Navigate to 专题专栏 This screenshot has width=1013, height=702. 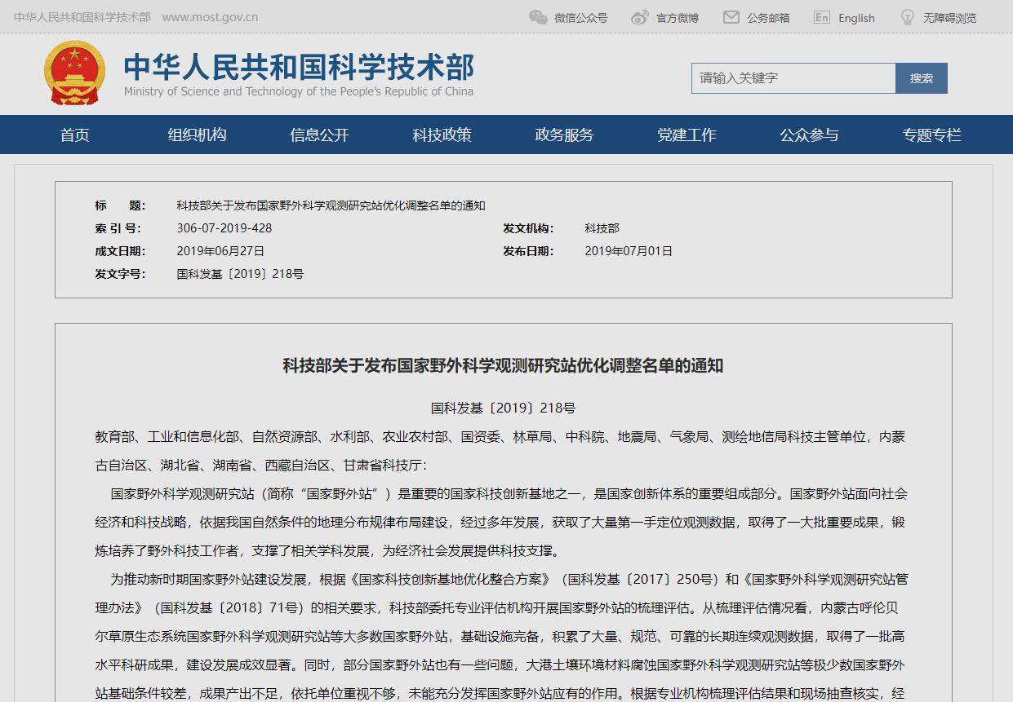931,135
